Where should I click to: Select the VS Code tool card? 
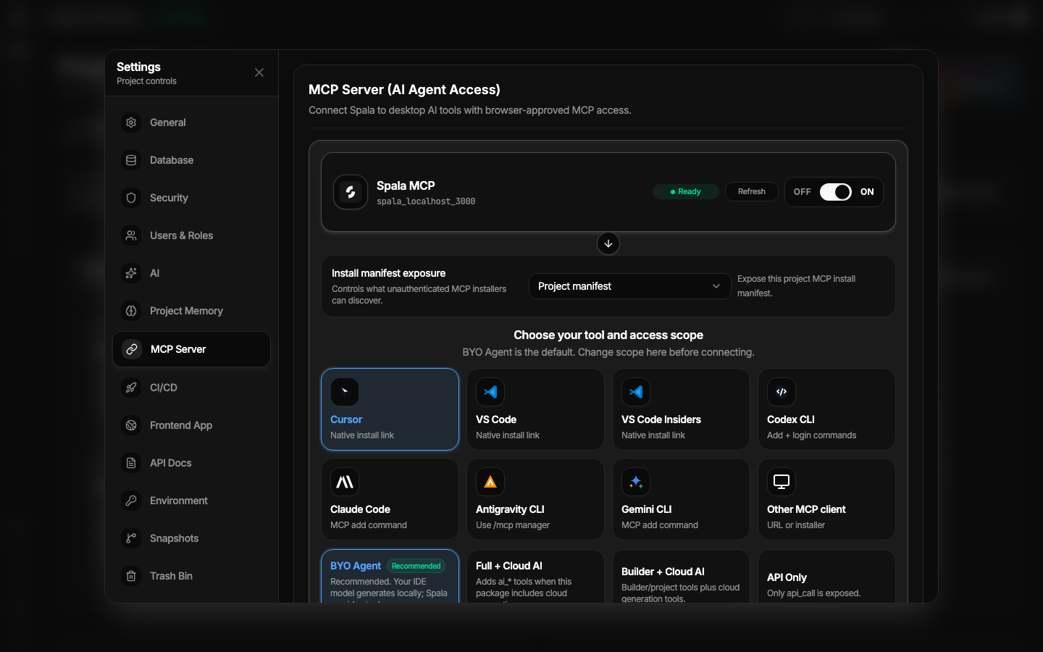point(535,409)
